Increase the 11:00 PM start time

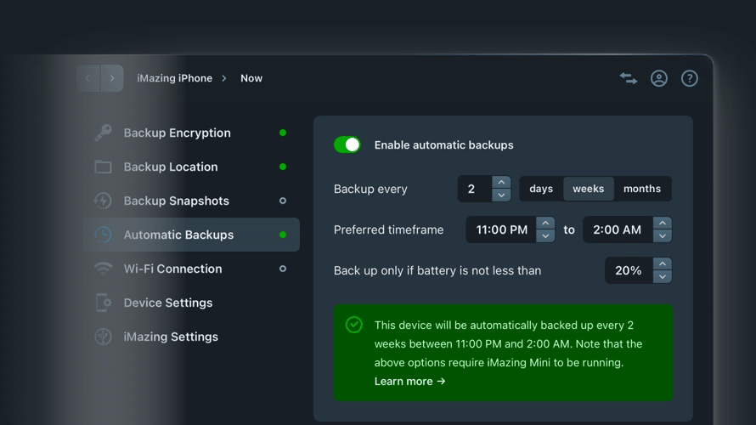click(x=546, y=224)
